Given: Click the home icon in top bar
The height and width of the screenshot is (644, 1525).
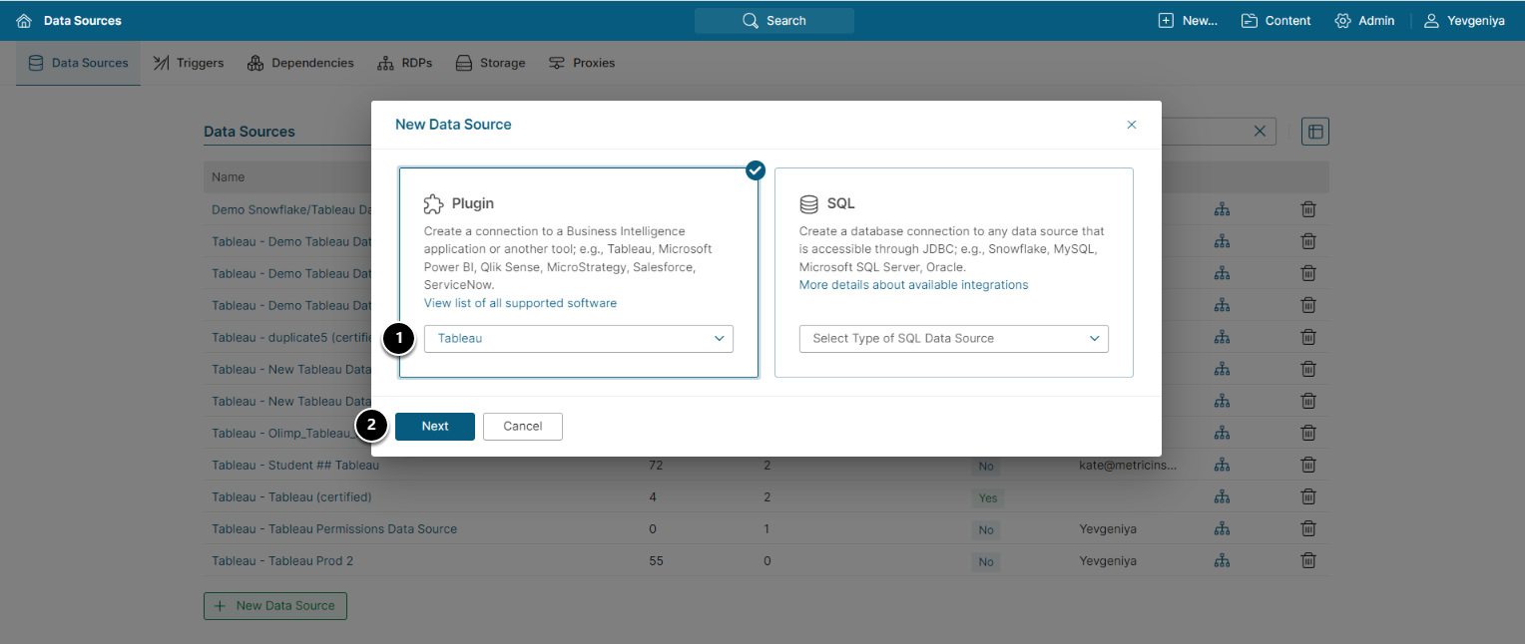Looking at the screenshot, I should (24, 21).
